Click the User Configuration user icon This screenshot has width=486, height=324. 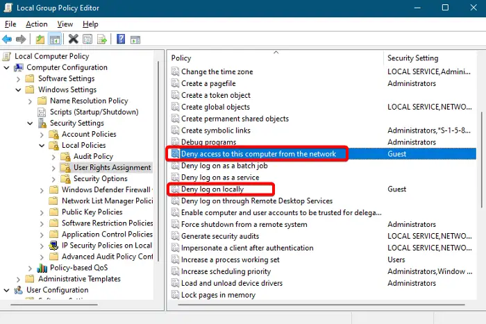pos(19,290)
